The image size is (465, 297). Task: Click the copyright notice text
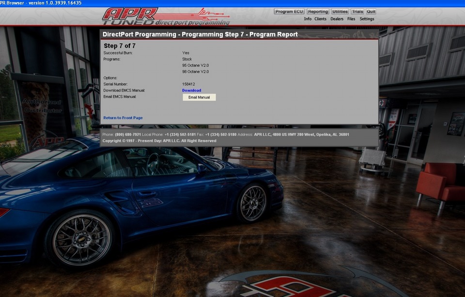(x=159, y=141)
